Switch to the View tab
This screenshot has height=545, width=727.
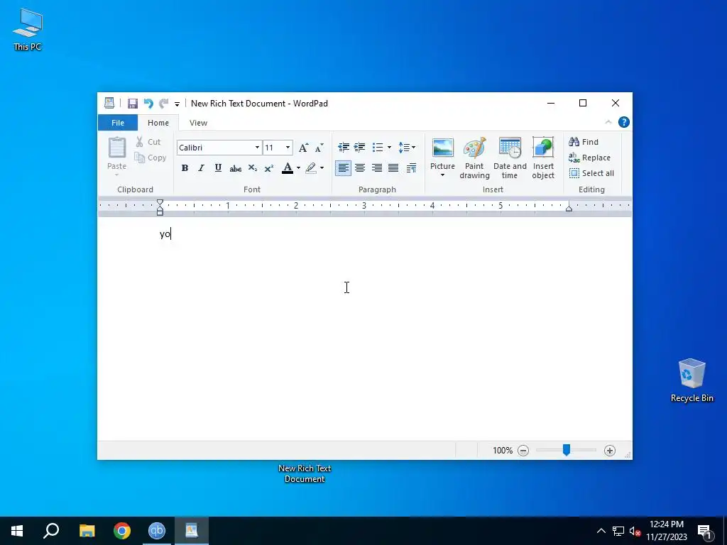(x=199, y=123)
